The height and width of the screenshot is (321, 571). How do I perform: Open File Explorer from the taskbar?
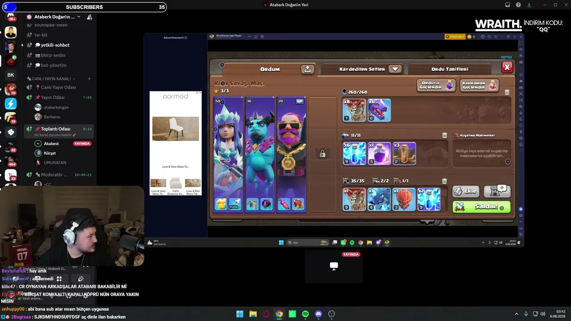point(253,314)
